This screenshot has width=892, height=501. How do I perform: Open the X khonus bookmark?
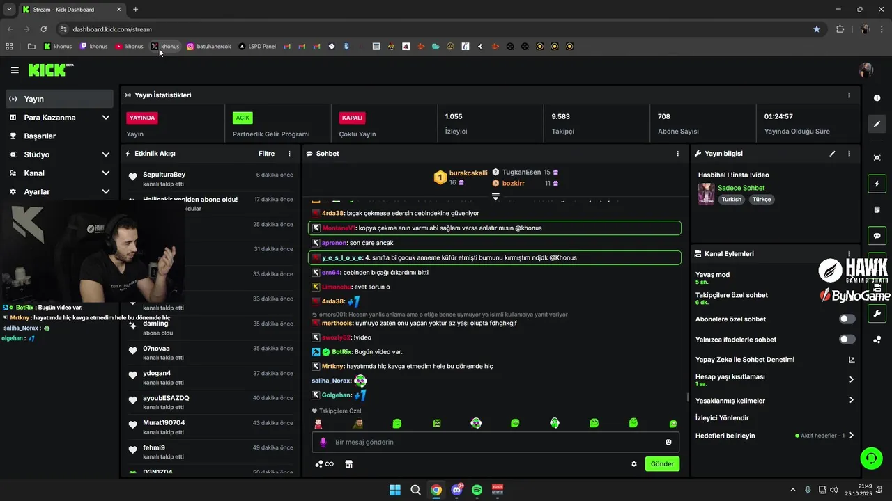[165, 47]
